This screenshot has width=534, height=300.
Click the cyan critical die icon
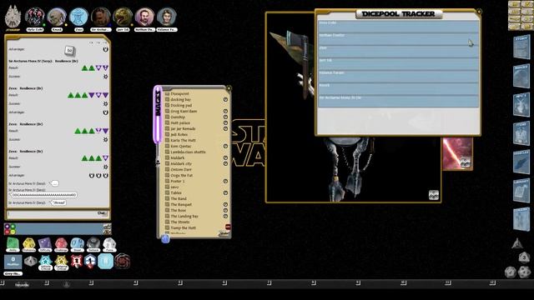[x=45, y=262]
